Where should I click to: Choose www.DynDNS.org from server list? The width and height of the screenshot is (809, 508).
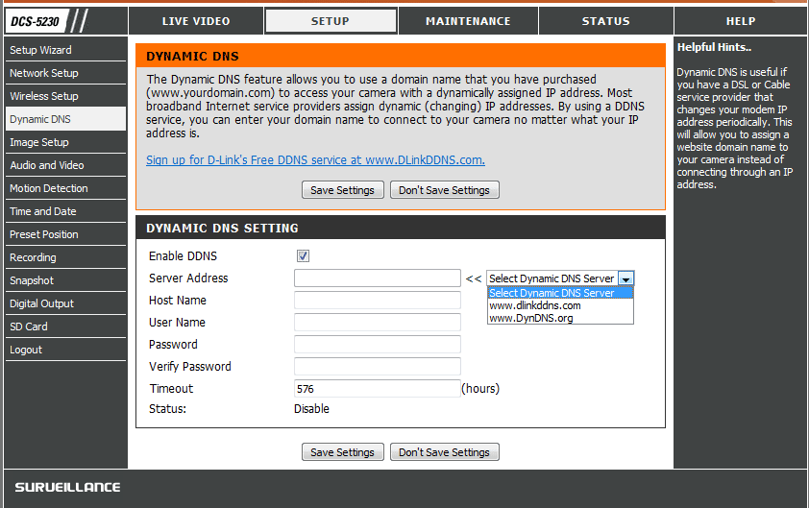pos(560,318)
